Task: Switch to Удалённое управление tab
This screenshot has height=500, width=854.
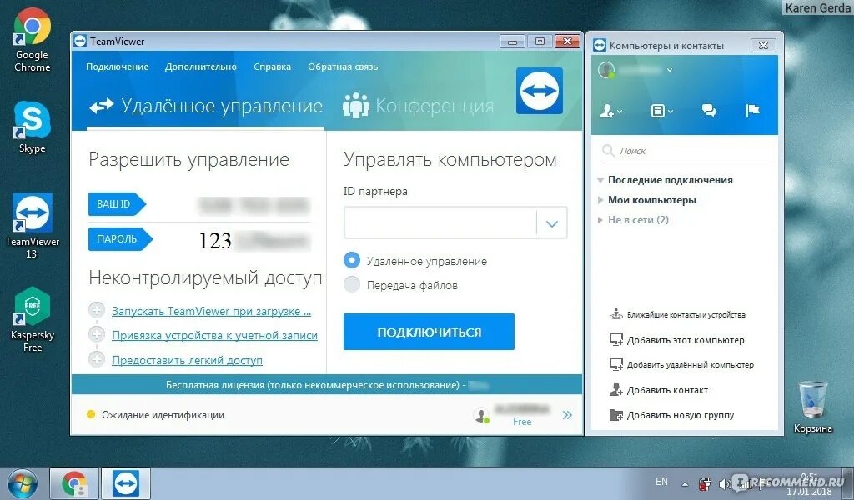Action: [206, 106]
